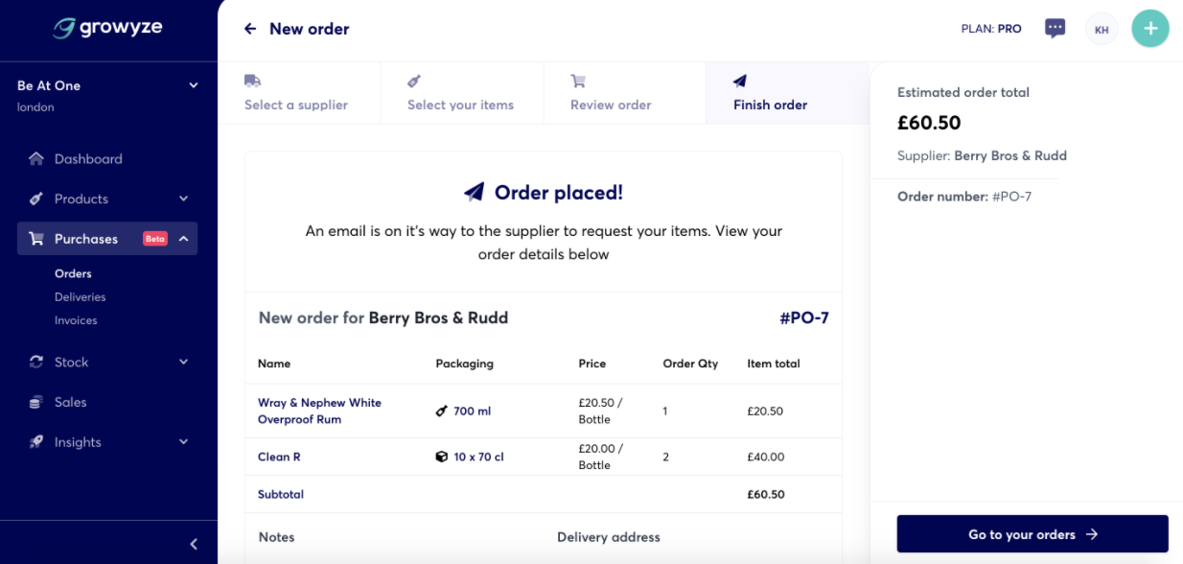Click the back arrow beside New order

250,29
